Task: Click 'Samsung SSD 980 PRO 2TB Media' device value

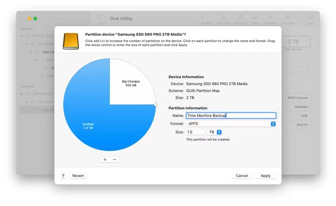Action: 217,84
